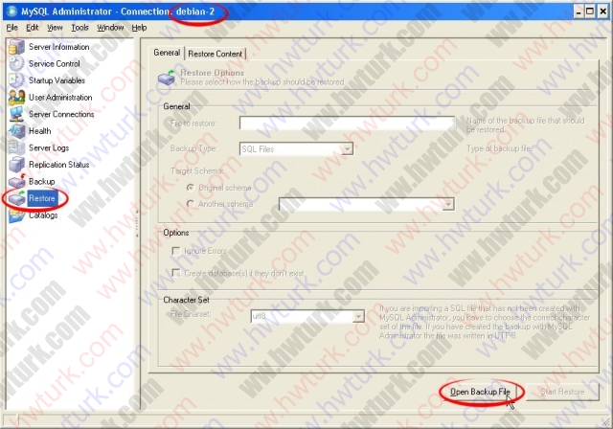
Task: Click the Restore drive icon in sidebar
Action: coord(17,198)
